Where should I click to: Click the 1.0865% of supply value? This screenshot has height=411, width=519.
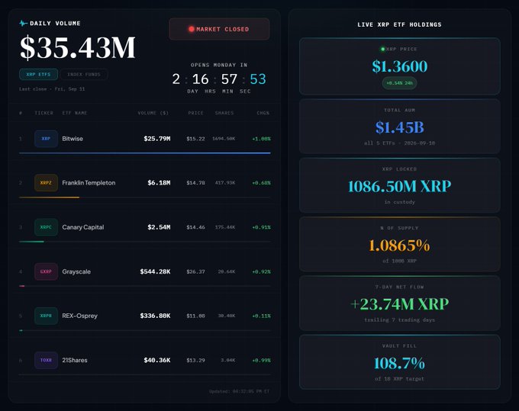(399, 246)
